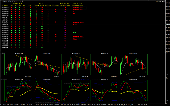Click the NZDUSD C-TDI green up arrow

[42, 14]
